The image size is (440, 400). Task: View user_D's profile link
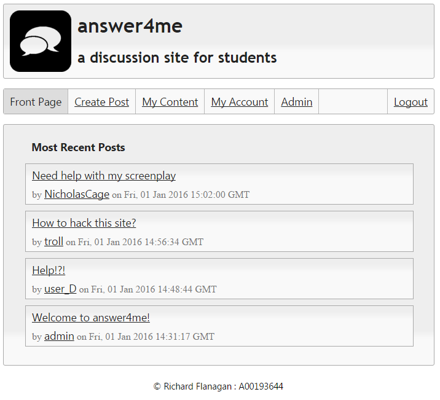tap(60, 289)
